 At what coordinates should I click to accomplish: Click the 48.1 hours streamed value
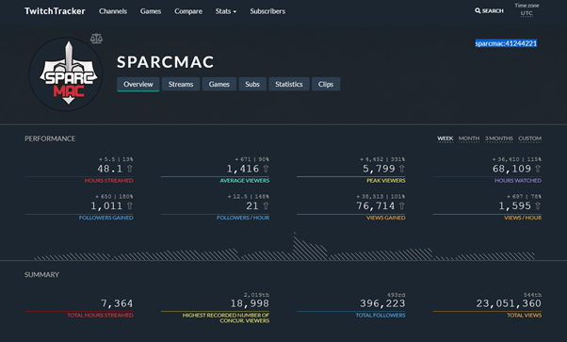110,169
